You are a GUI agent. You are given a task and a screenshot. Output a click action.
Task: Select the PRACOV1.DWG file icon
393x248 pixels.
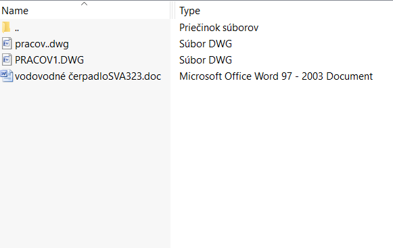click(x=7, y=60)
